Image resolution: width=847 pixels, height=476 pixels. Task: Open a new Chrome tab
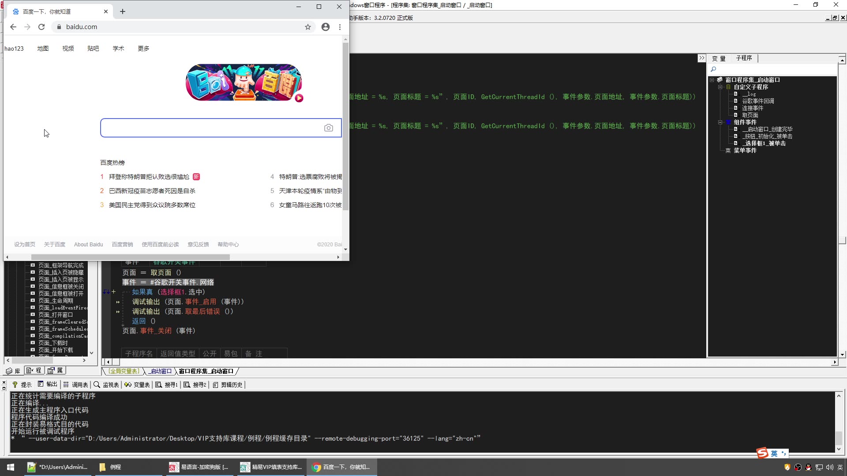(123, 11)
